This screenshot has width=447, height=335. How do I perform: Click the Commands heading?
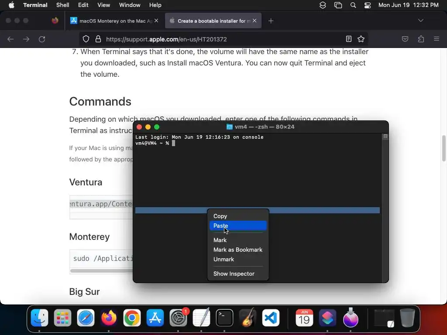pyautogui.click(x=100, y=101)
